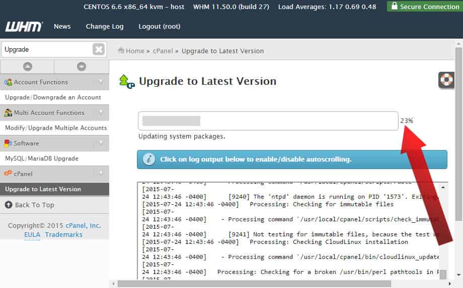Click 'Load Averages: 1.17 0.69 0.48' text
This screenshot has width=463, height=288.
(x=327, y=7)
